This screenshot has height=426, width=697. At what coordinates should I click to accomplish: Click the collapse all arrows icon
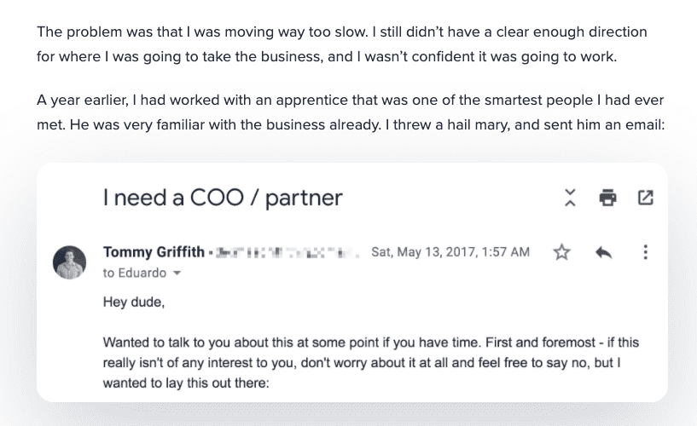coord(570,198)
